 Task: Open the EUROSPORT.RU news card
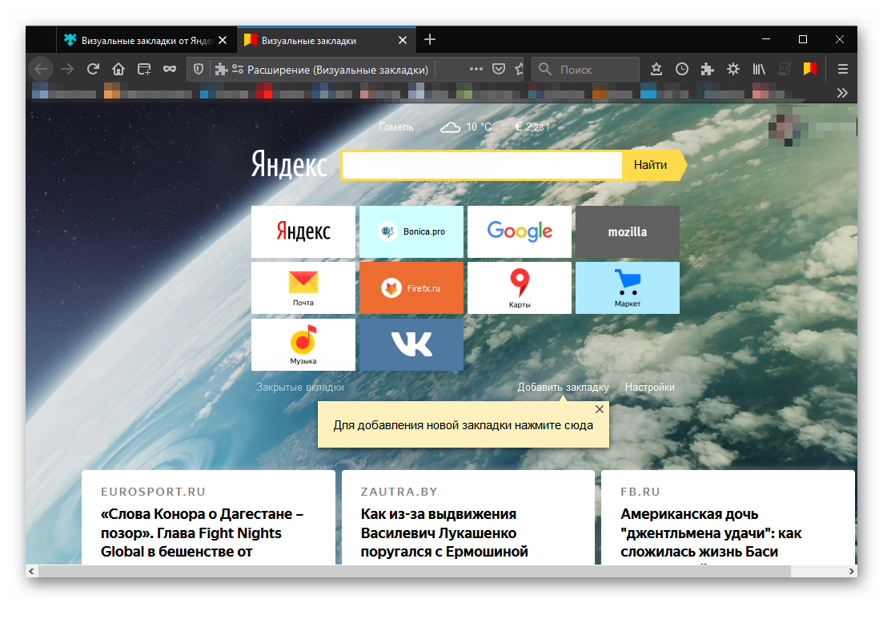[x=208, y=517]
